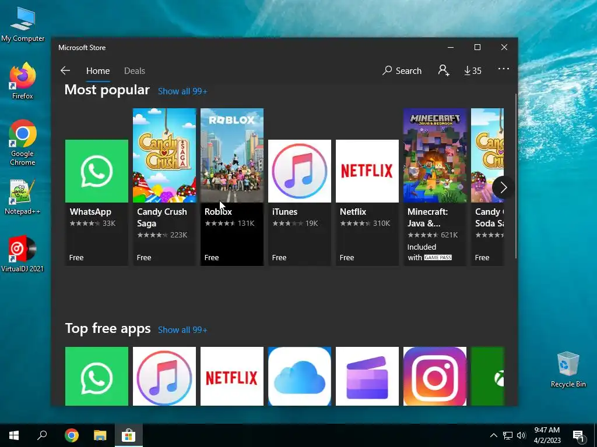Open iTunes icon in Top free apps
Viewport: 597px width, 447px height.
[164, 377]
